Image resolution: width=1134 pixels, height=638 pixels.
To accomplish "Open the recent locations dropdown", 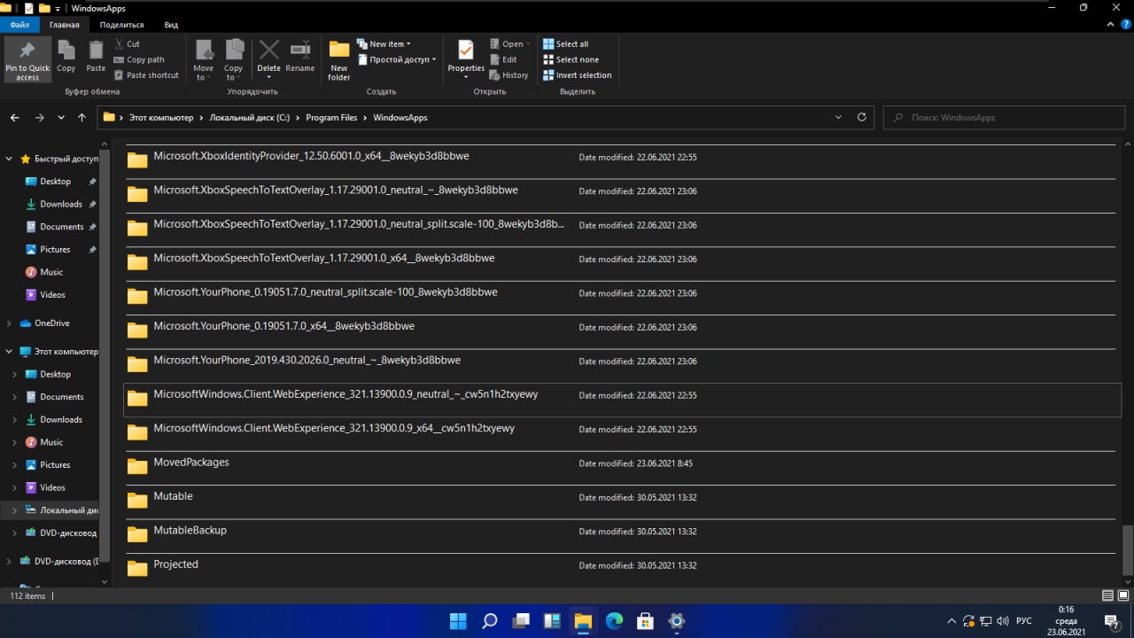I will pyautogui.click(x=61, y=117).
